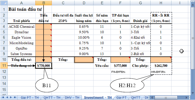Click the '25.0%' cell in column C
The width and height of the screenshot is (195, 100).
[63, 21]
